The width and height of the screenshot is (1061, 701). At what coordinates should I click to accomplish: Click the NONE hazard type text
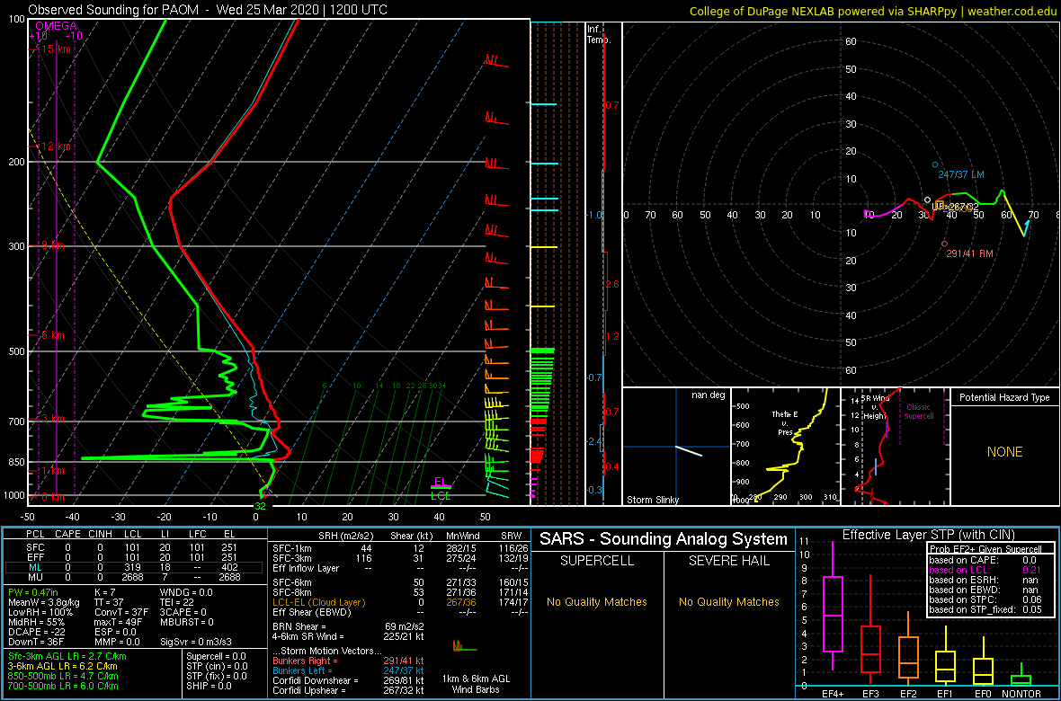[x=1004, y=452]
